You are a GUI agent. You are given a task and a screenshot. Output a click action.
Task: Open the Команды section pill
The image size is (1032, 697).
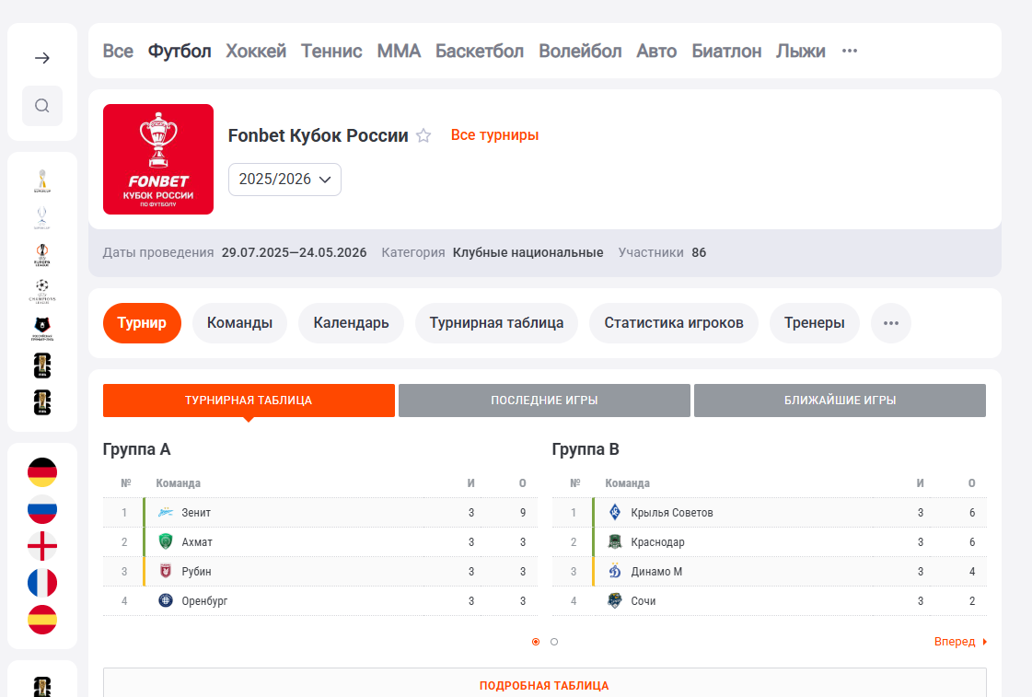[x=239, y=323]
